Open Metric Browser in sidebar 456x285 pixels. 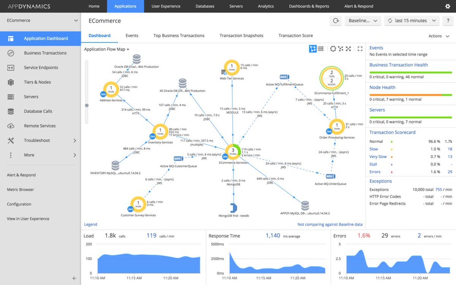tap(21, 190)
